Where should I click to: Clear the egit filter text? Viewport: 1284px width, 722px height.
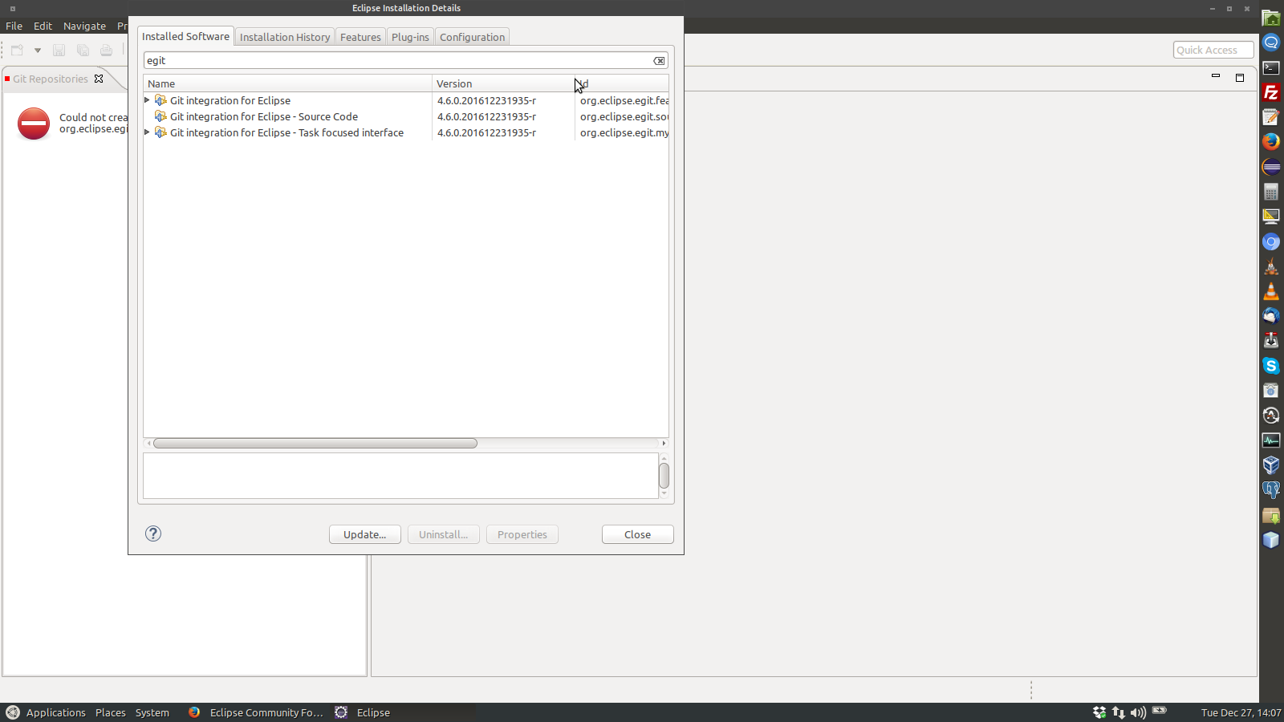[659, 61]
